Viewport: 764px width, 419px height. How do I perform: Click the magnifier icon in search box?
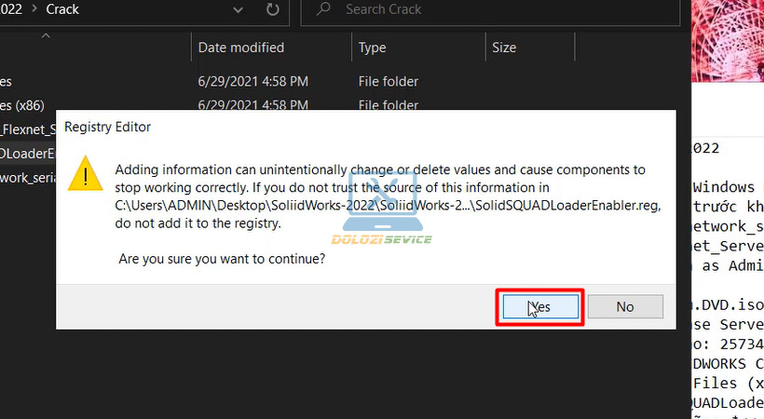pyautogui.click(x=323, y=10)
